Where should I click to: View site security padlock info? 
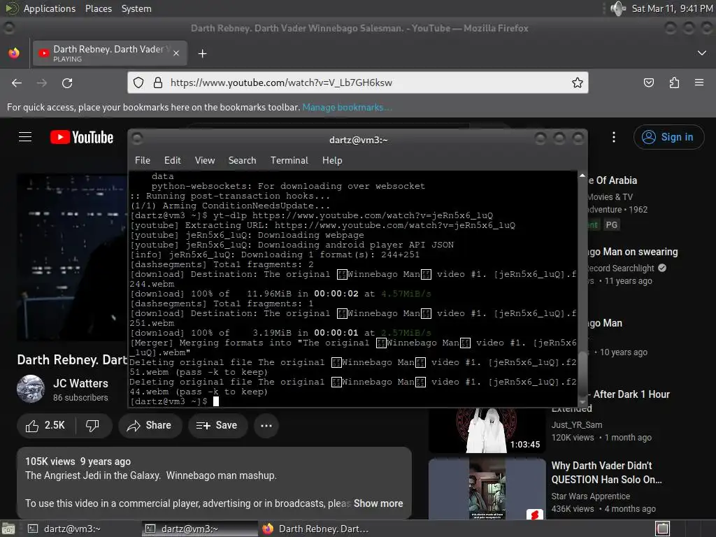pos(158,83)
